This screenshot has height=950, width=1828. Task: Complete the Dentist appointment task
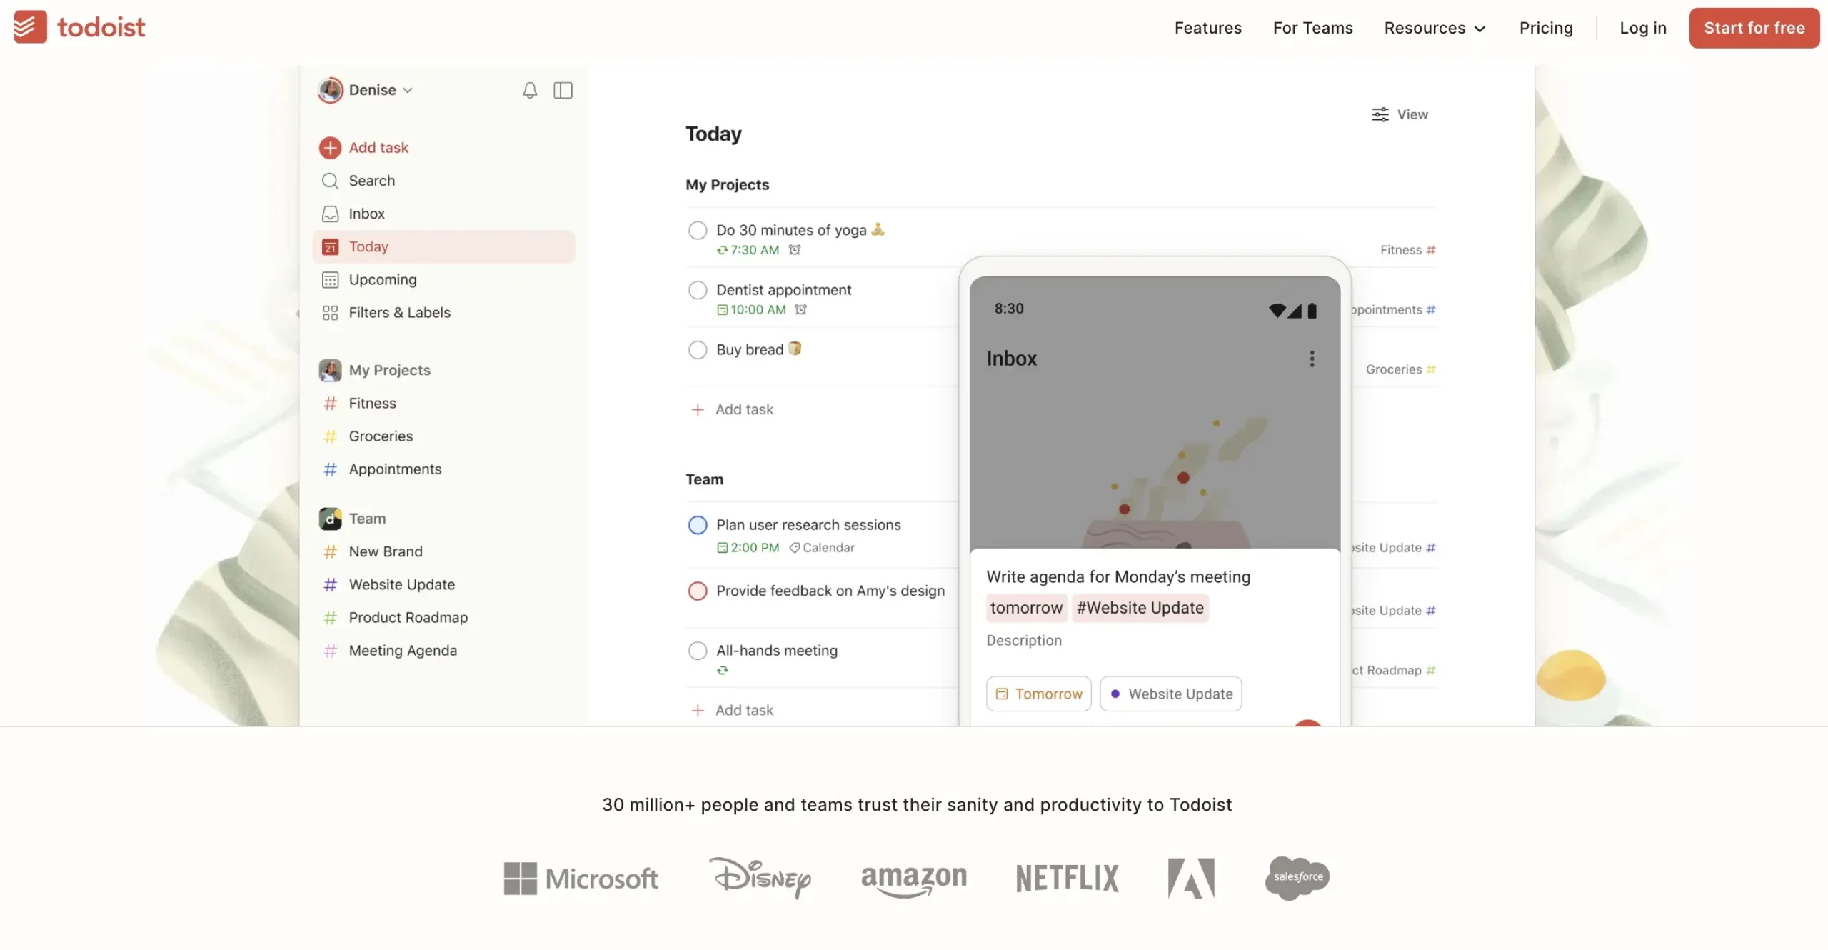point(698,290)
